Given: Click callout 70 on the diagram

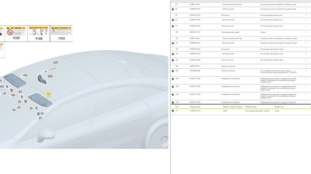Looking at the screenshot, I should tap(13, 110).
